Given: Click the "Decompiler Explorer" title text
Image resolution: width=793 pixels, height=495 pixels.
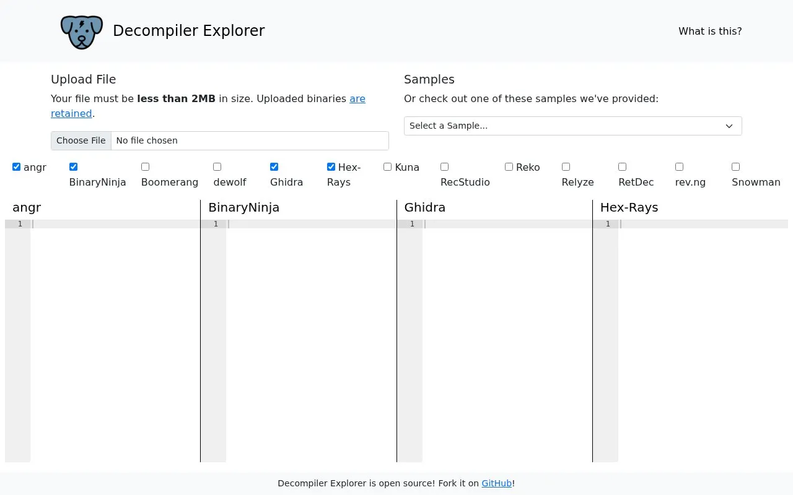Looking at the screenshot, I should pos(189,31).
